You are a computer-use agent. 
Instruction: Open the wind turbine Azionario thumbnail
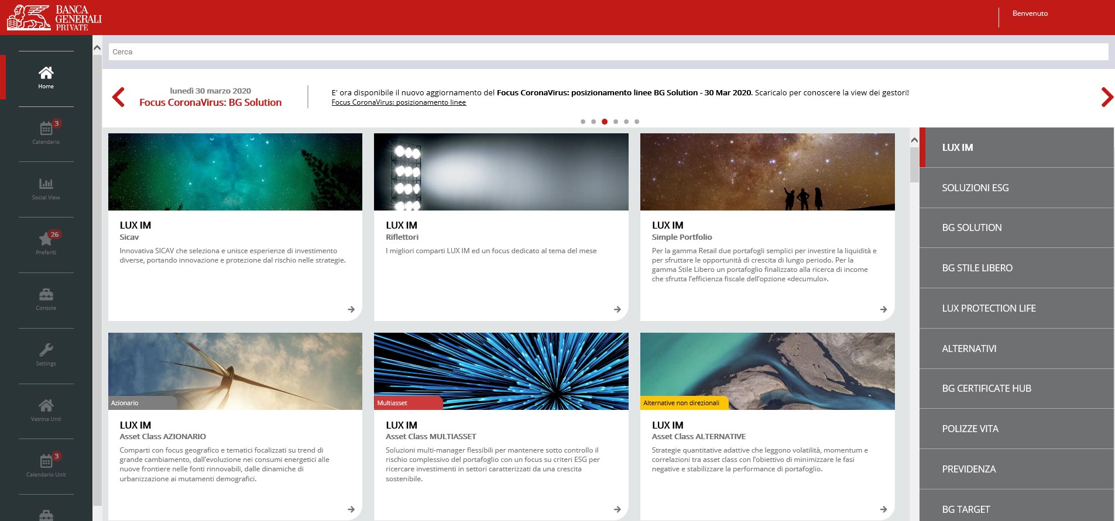(235, 371)
